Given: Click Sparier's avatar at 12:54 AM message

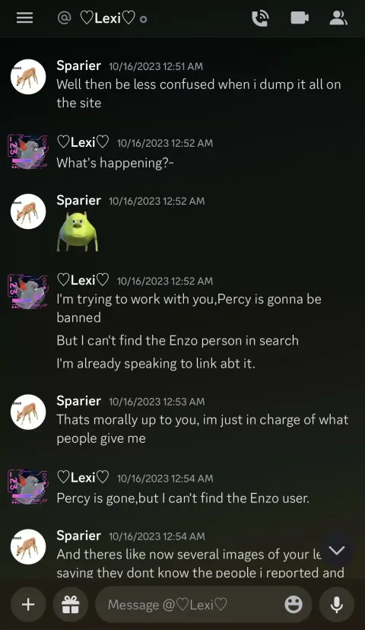Looking at the screenshot, I should (28, 547).
